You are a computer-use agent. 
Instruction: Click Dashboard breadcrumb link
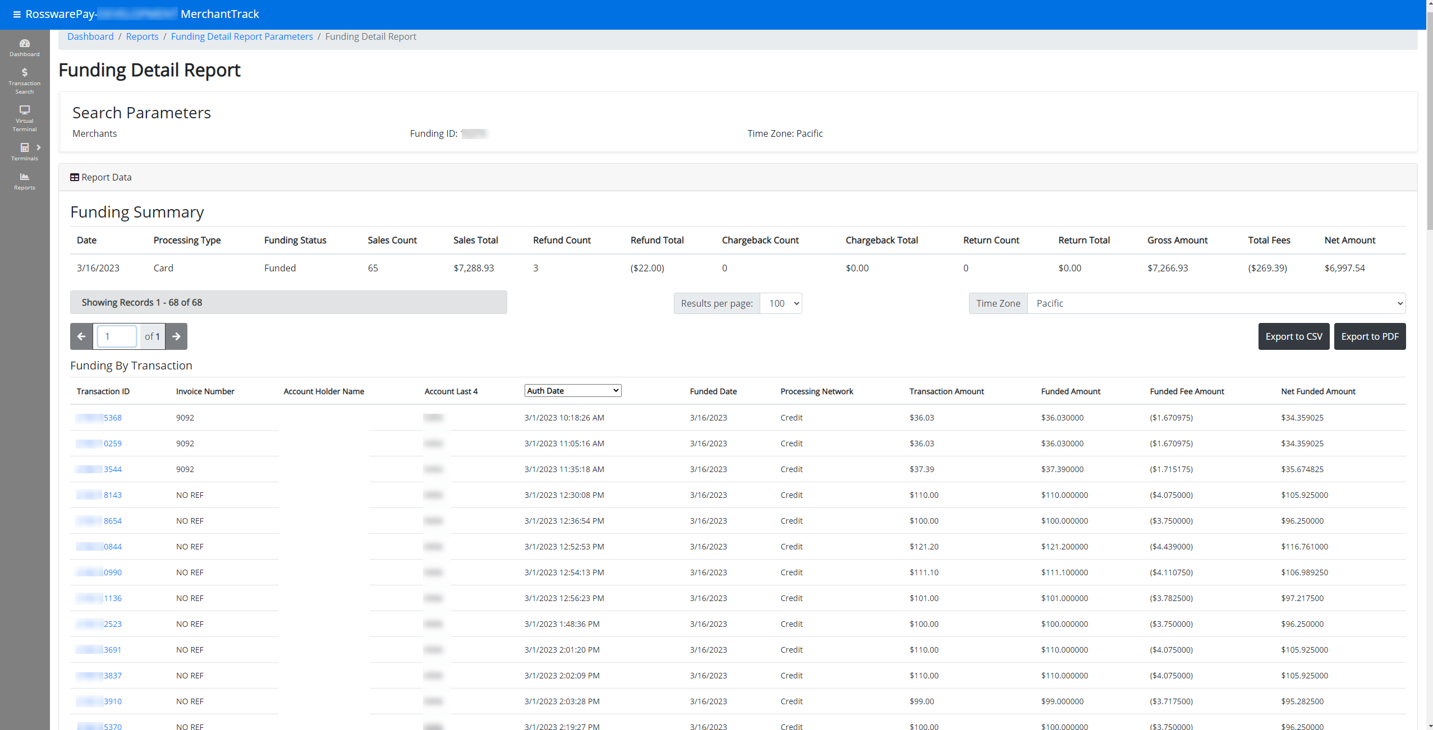90,36
